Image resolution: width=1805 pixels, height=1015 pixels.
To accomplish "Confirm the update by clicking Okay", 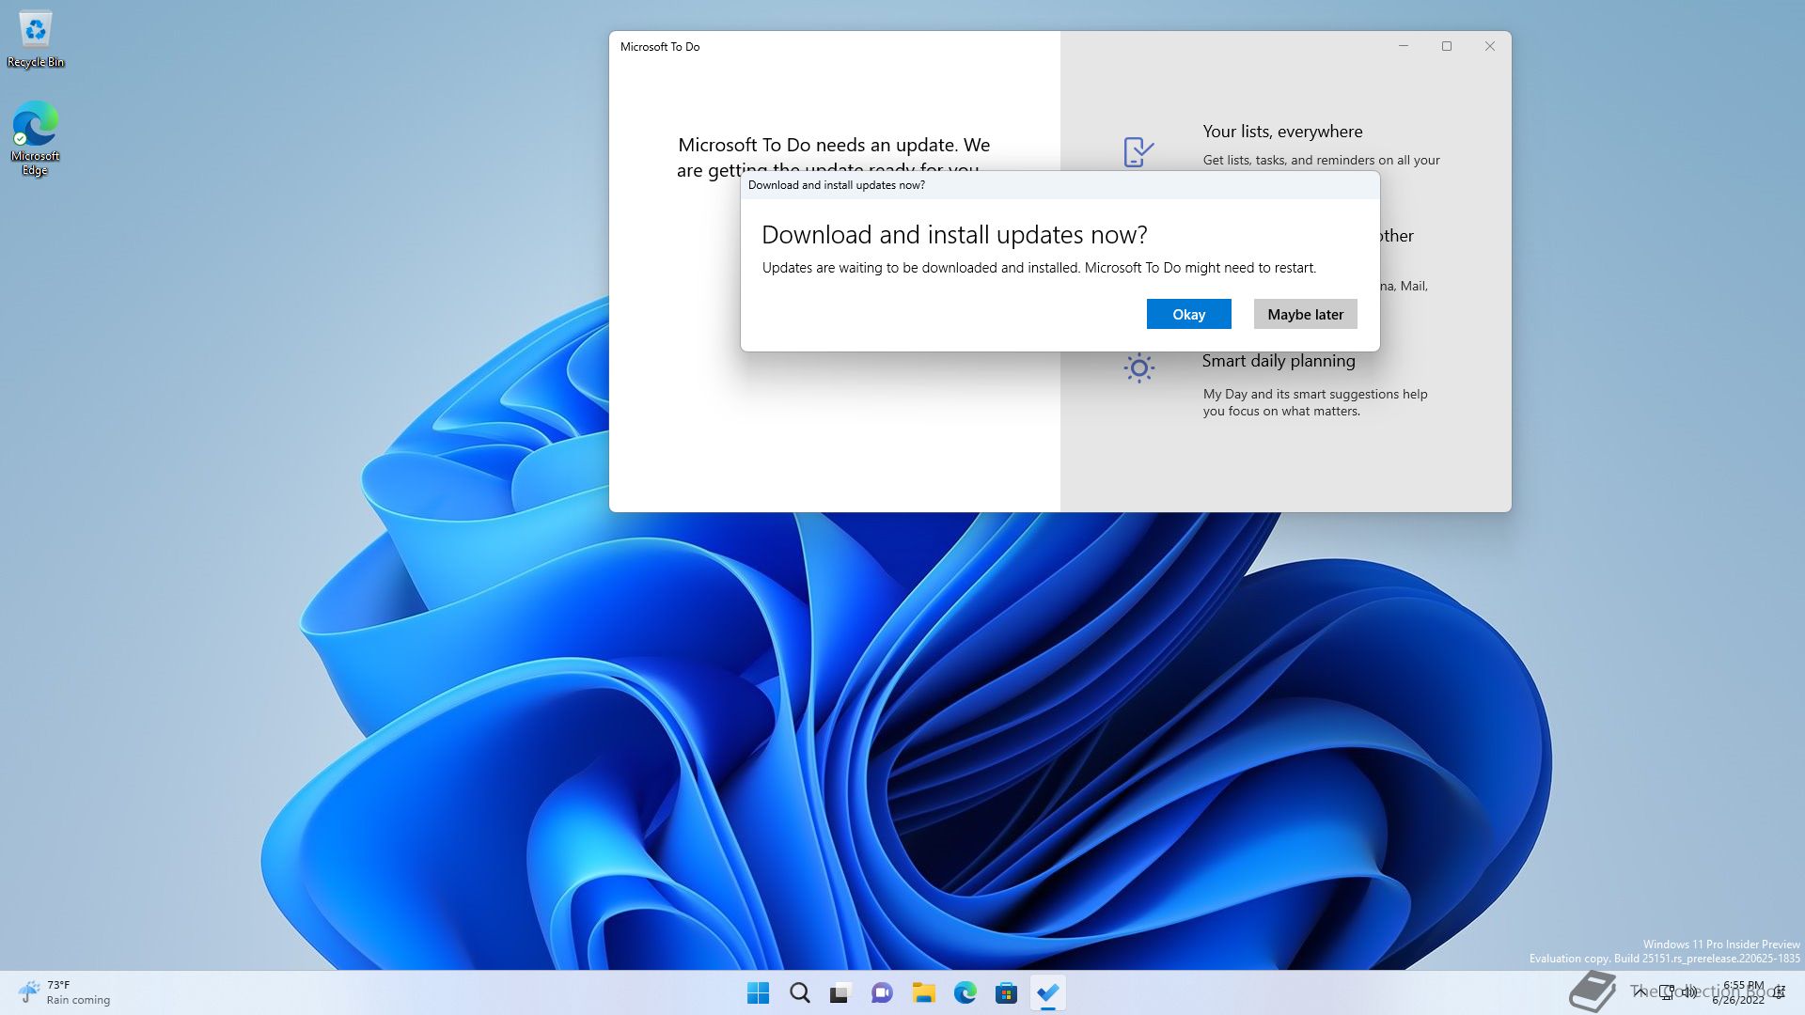I will pos(1188,314).
